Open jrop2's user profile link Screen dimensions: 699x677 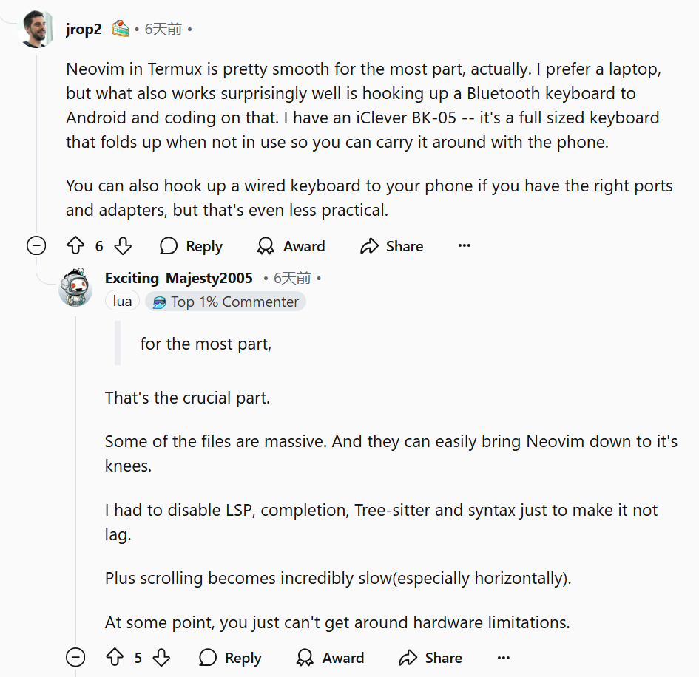coord(84,30)
